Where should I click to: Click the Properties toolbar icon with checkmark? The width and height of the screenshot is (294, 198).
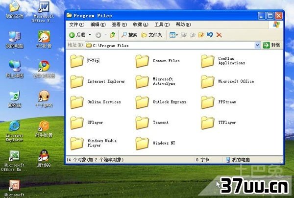(201, 35)
